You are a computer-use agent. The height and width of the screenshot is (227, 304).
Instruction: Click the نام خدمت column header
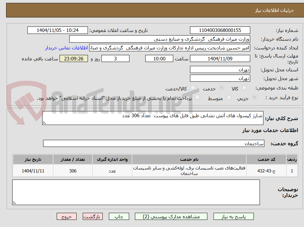click(189, 160)
